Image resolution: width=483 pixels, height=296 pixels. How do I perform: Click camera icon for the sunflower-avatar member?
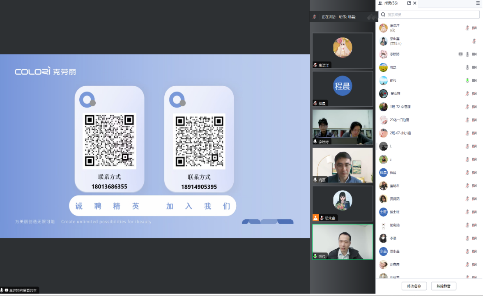pos(474,67)
